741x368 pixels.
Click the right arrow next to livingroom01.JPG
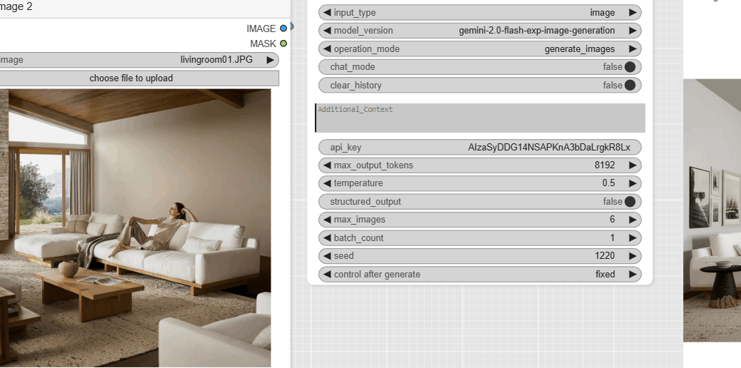click(271, 60)
